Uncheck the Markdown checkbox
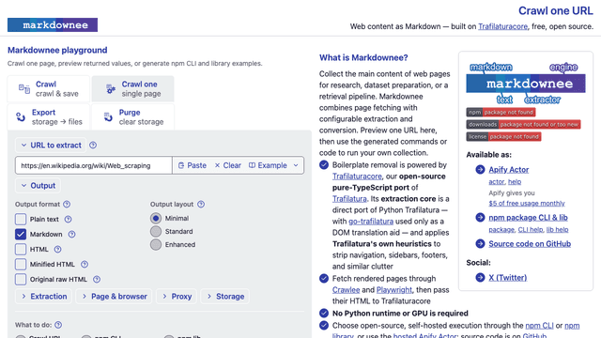This screenshot has width=601, height=338. tap(21, 234)
